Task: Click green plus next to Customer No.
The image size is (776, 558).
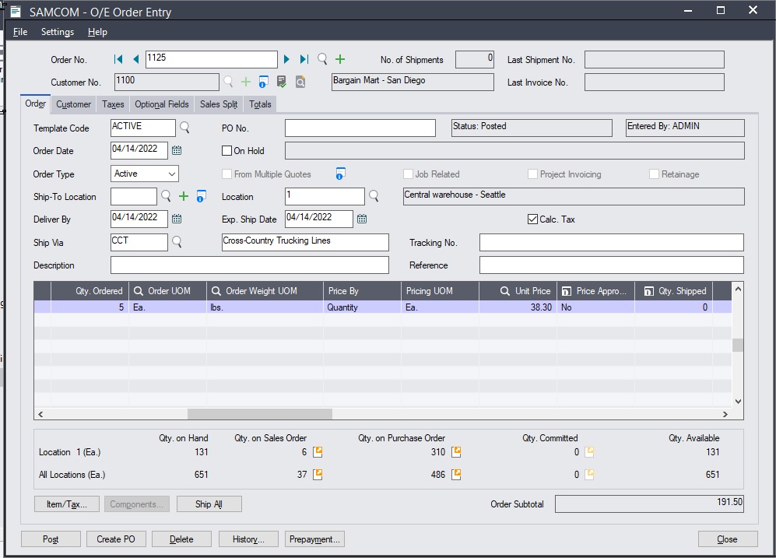Action: tap(245, 82)
